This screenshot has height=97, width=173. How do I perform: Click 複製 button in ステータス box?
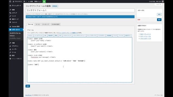[159, 14]
